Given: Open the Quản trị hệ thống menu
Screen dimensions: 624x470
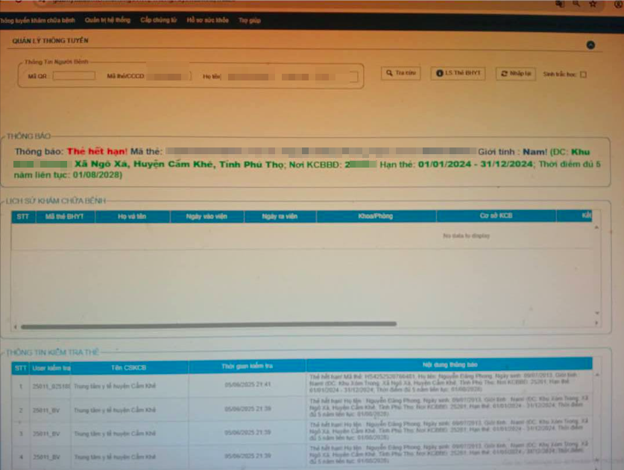Looking at the screenshot, I should click(107, 20).
